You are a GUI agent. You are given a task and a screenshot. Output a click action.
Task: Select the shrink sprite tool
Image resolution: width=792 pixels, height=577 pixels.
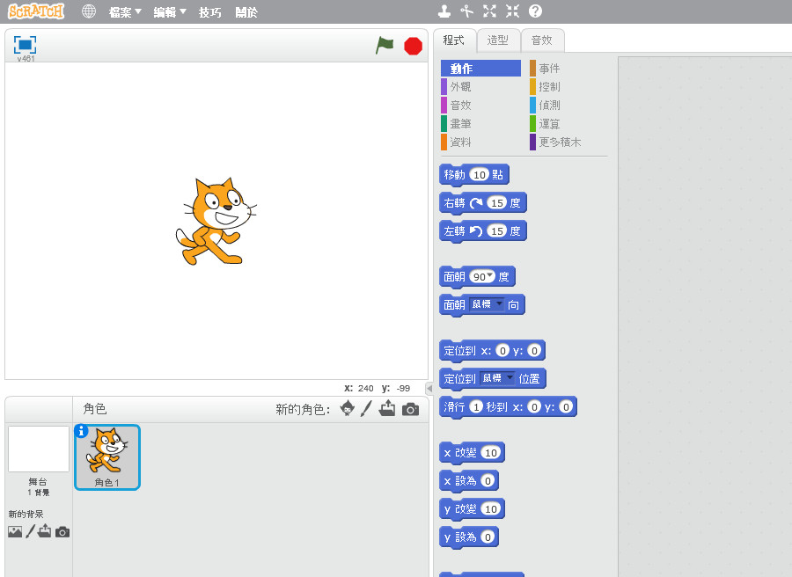pos(512,11)
